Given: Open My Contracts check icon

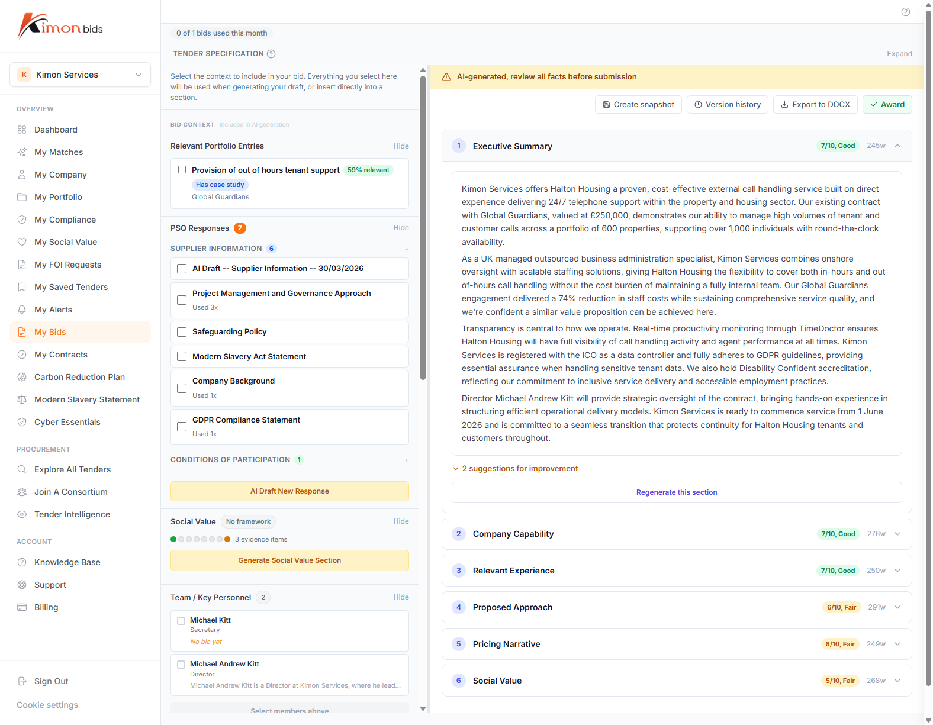Looking at the screenshot, I should pyautogui.click(x=22, y=355).
